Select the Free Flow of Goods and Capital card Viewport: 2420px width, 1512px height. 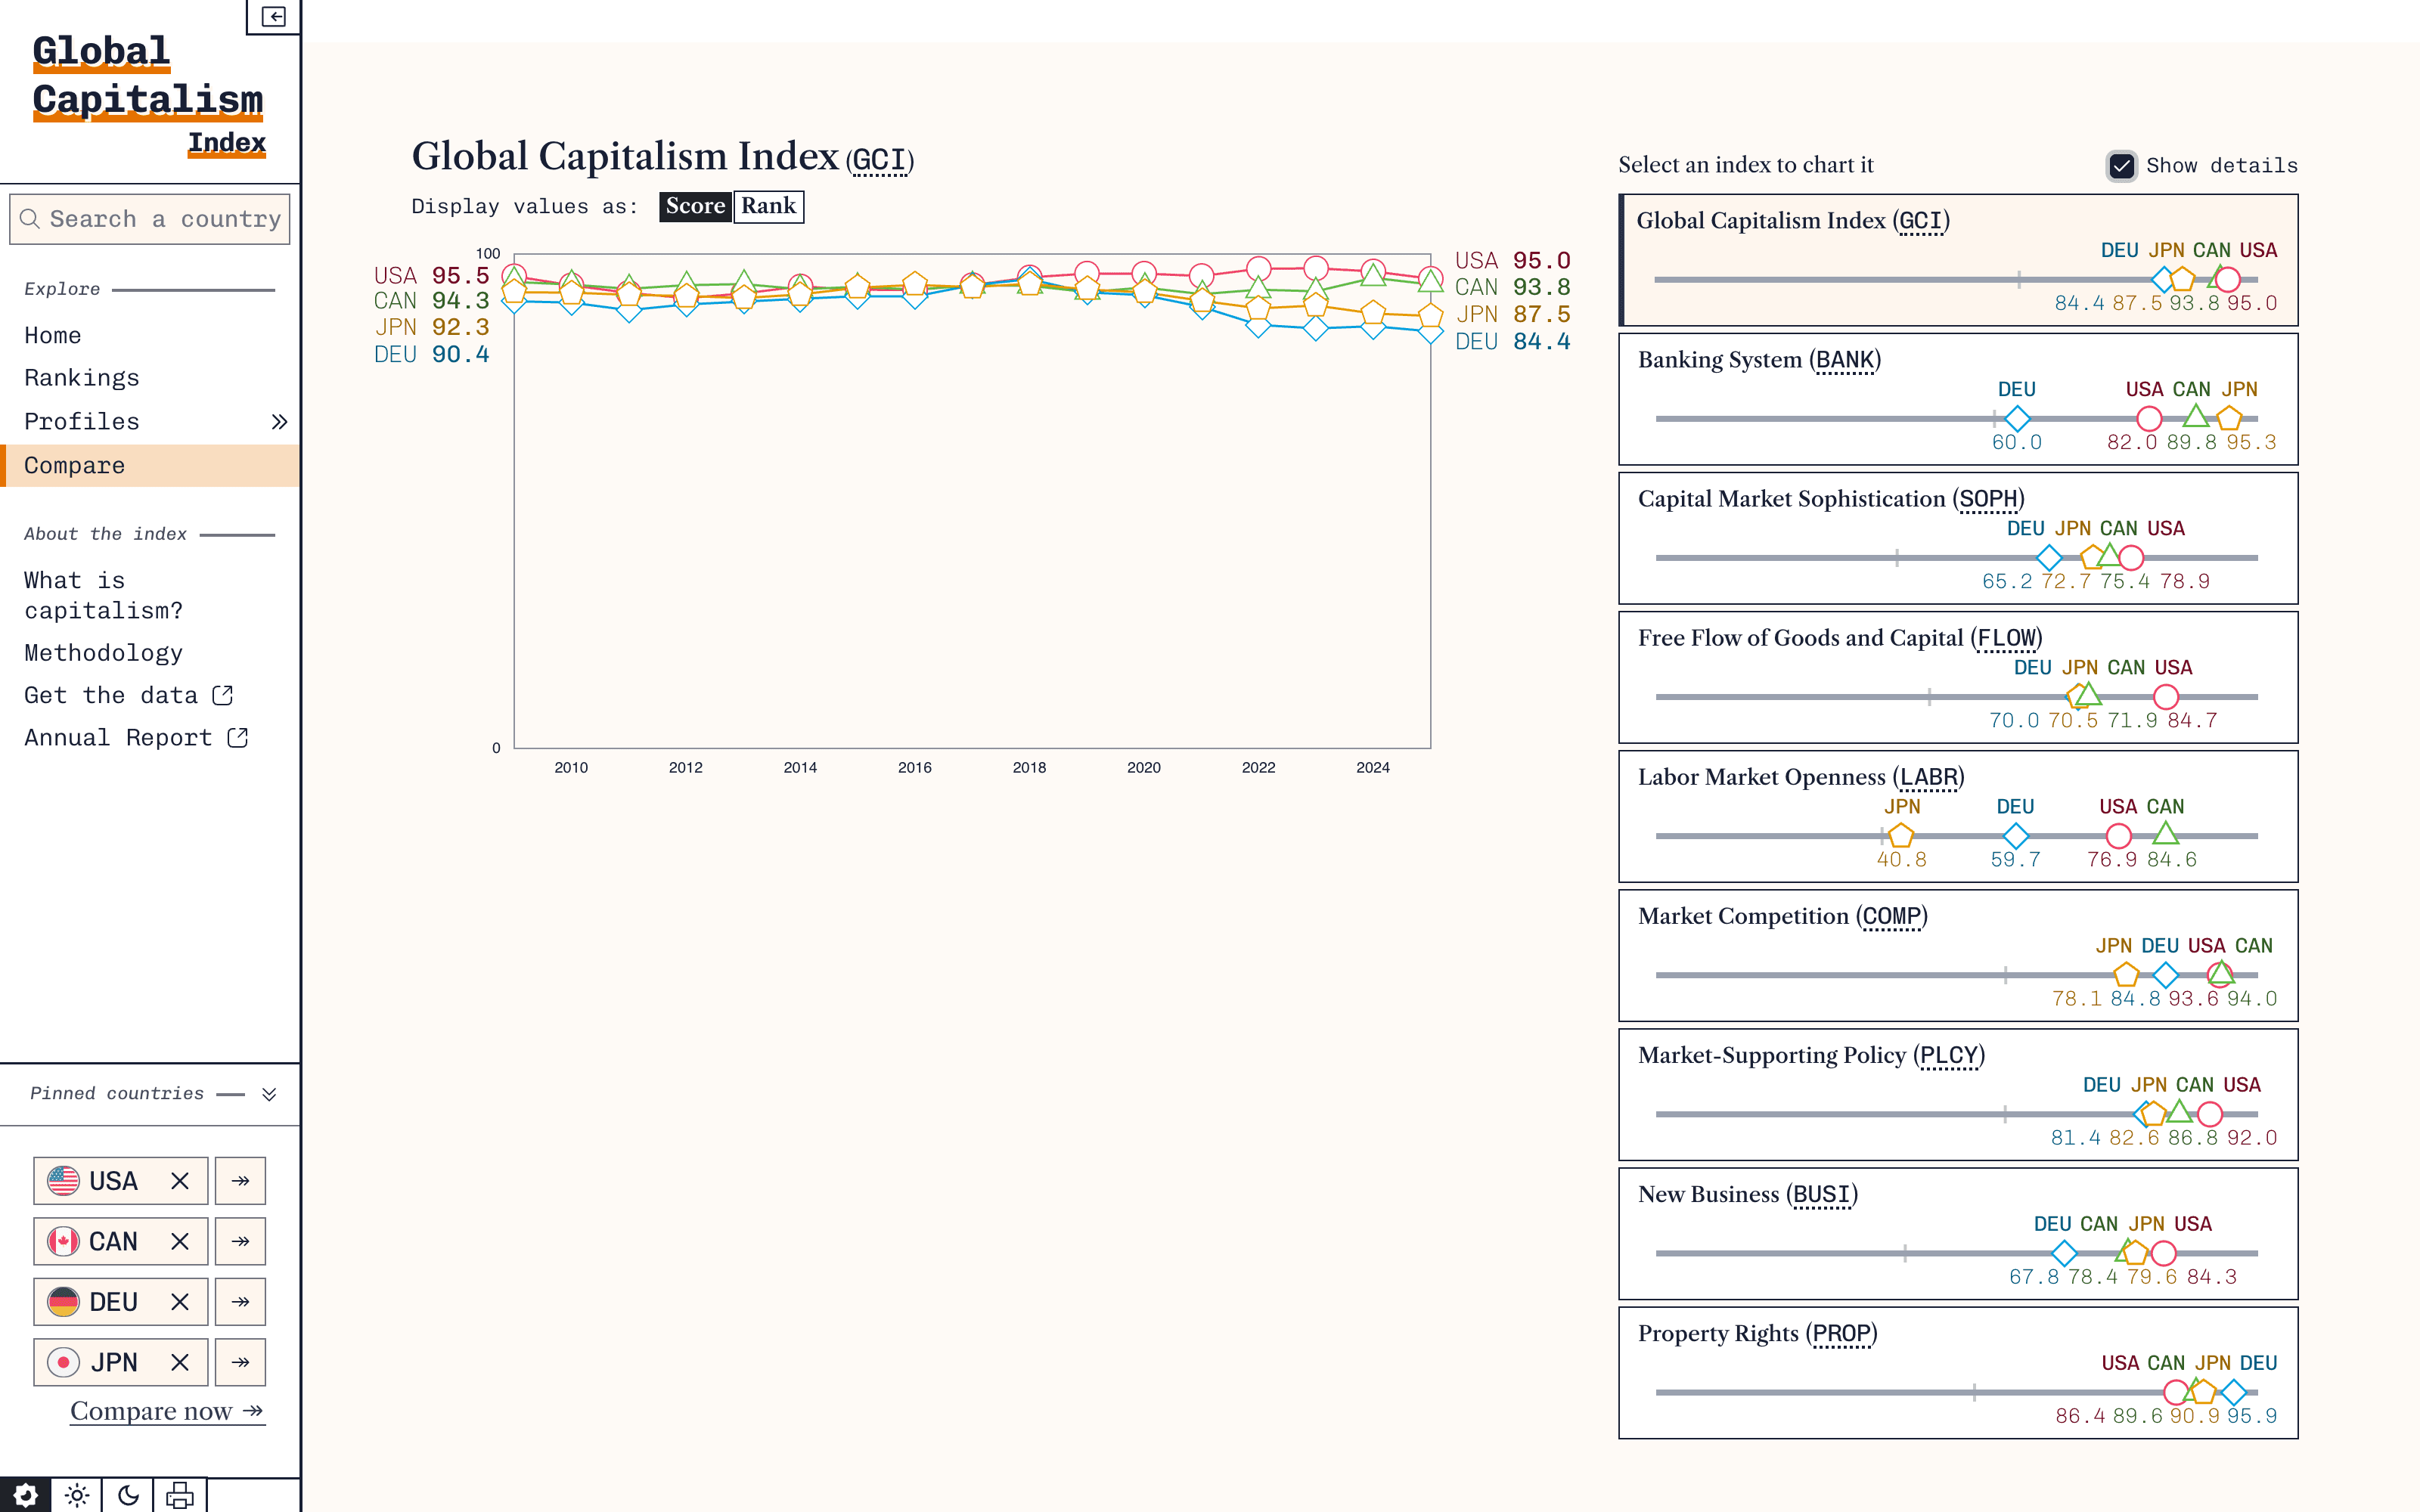point(1958,677)
